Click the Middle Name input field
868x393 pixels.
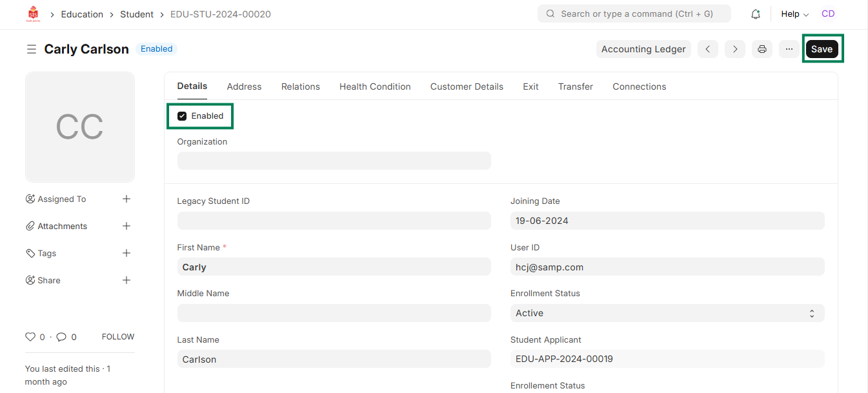point(334,313)
